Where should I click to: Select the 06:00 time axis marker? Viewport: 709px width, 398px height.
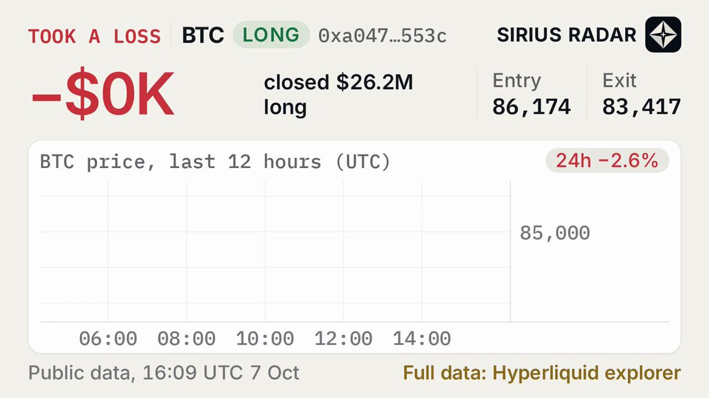pyautogui.click(x=108, y=338)
